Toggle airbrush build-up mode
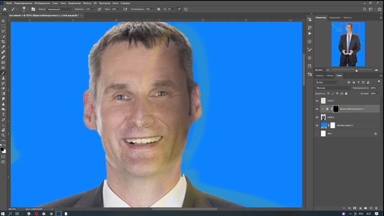 point(125,9)
